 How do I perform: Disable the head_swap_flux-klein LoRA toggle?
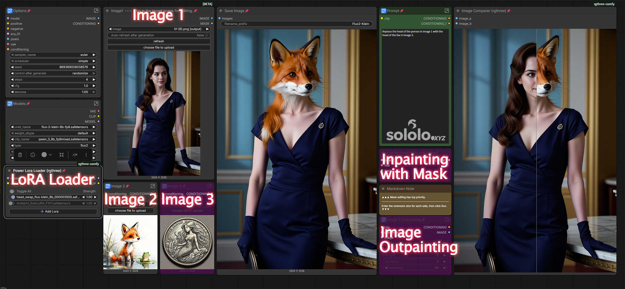click(13, 197)
